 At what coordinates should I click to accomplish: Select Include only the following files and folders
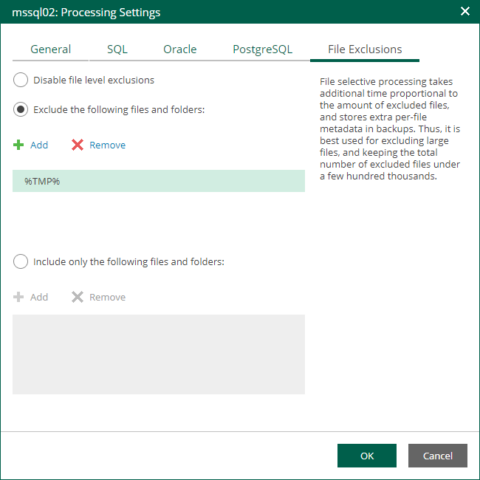tap(21, 261)
